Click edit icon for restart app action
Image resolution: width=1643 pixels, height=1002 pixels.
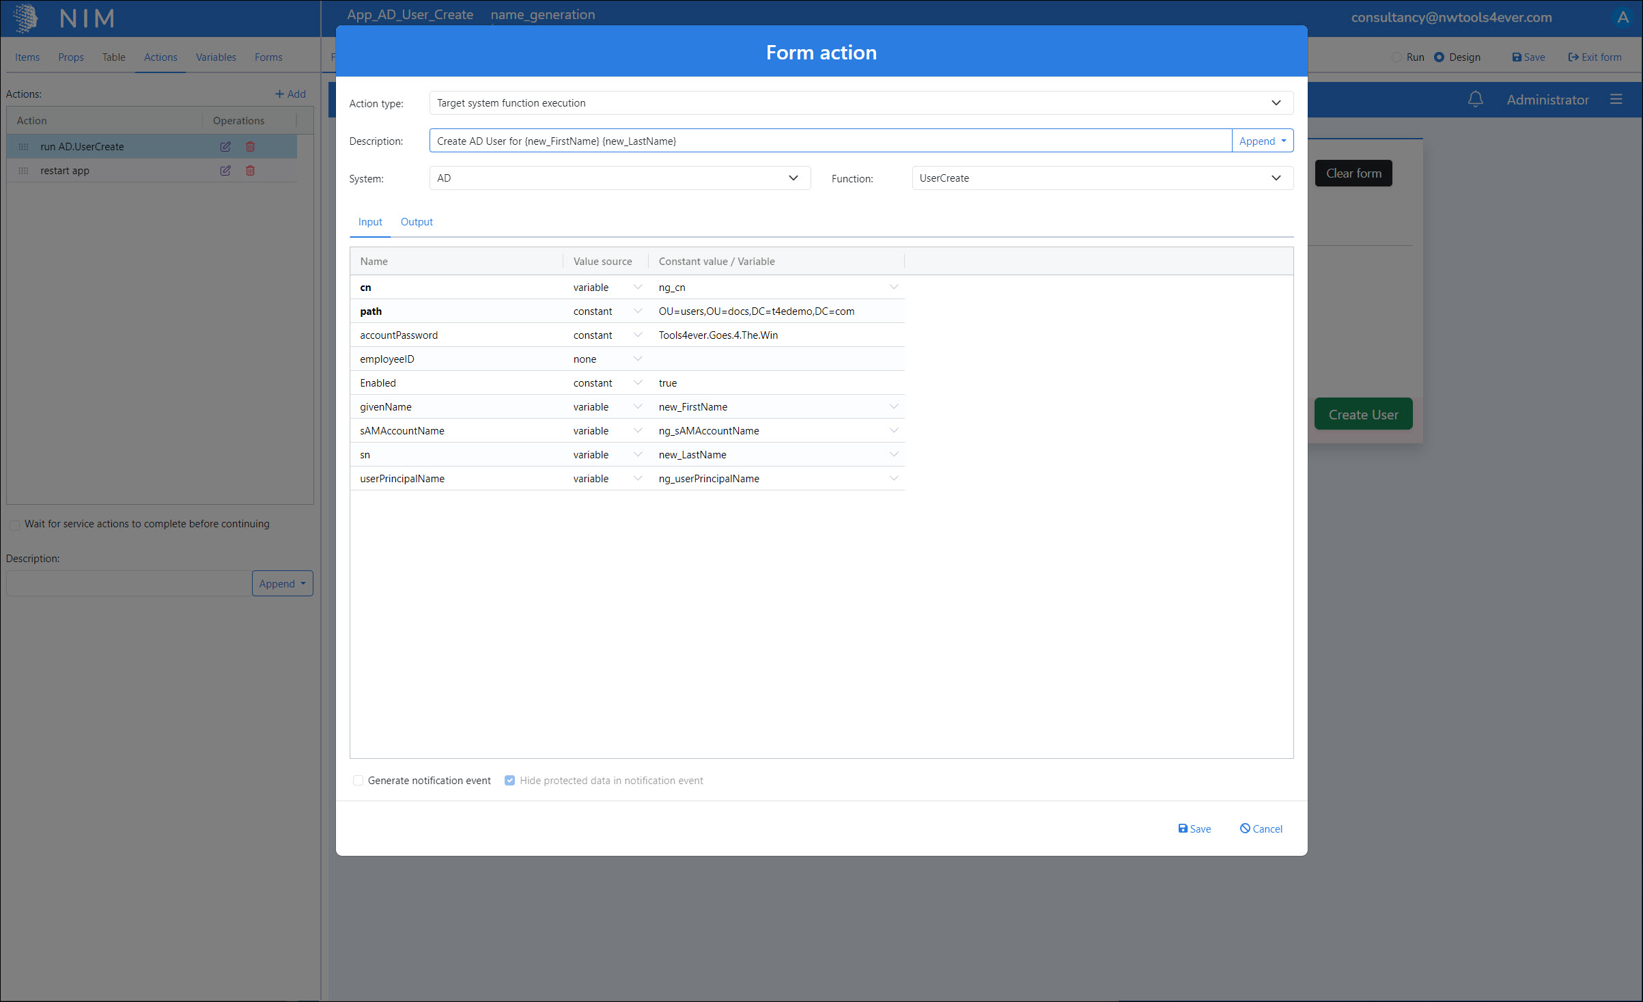pyautogui.click(x=225, y=171)
